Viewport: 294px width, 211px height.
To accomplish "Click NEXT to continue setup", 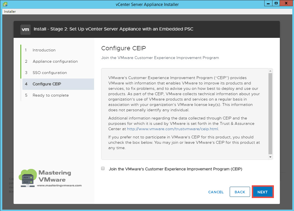I will pos(263,192).
